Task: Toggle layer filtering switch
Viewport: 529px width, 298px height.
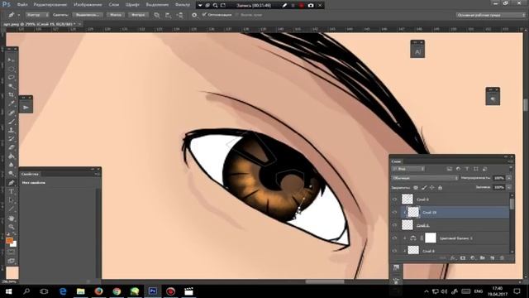Action: (511, 168)
